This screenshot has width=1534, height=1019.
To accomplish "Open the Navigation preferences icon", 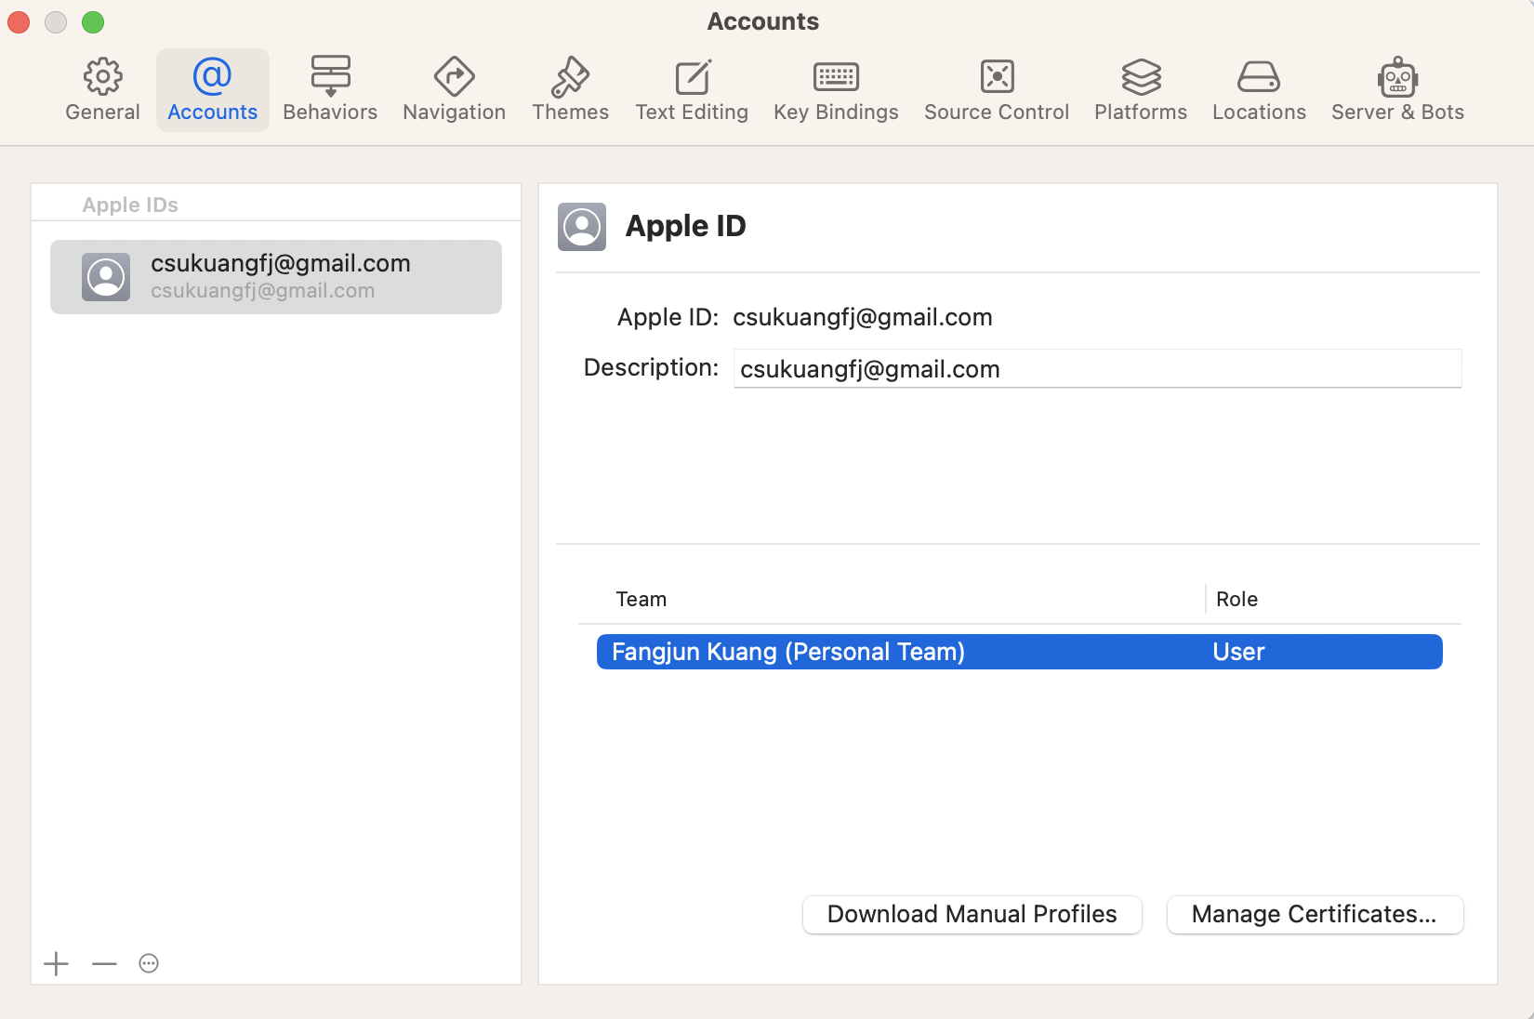I will (x=454, y=76).
